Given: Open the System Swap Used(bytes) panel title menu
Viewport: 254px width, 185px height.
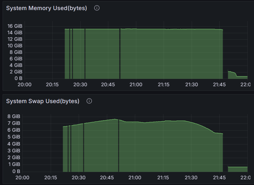Looking at the screenshot, I should [x=43, y=101].
